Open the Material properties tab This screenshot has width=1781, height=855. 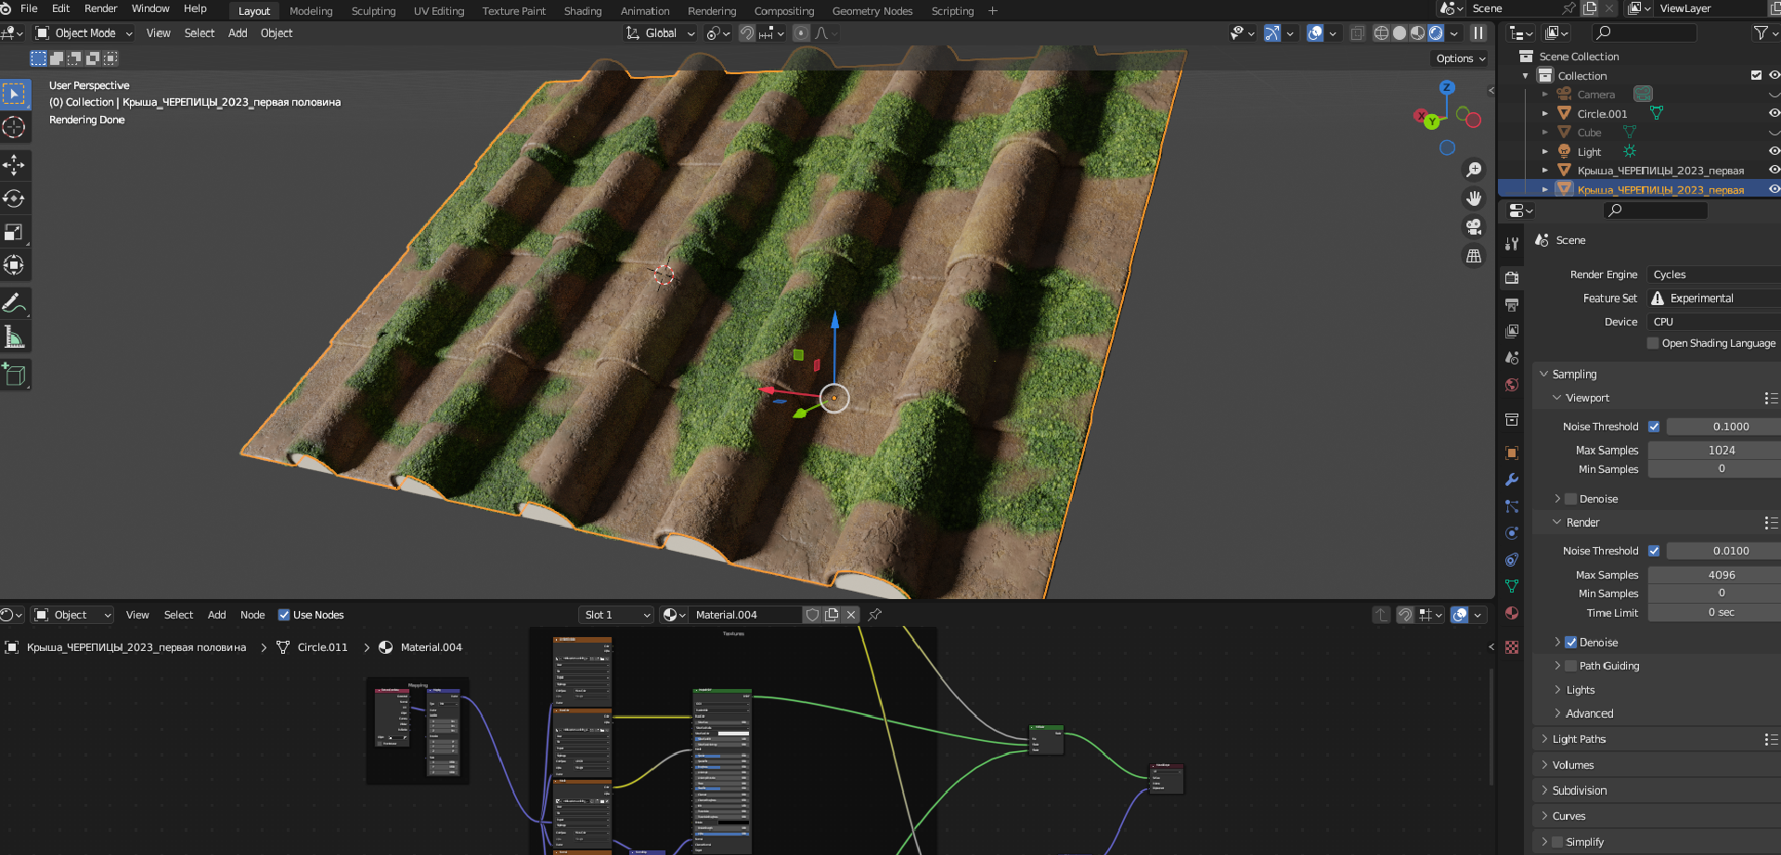click(x=1512, y=613)
